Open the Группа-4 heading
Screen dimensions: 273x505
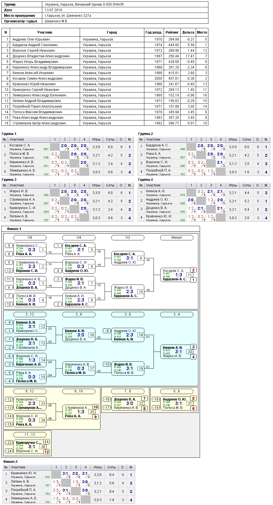click(x=145, y=180)
